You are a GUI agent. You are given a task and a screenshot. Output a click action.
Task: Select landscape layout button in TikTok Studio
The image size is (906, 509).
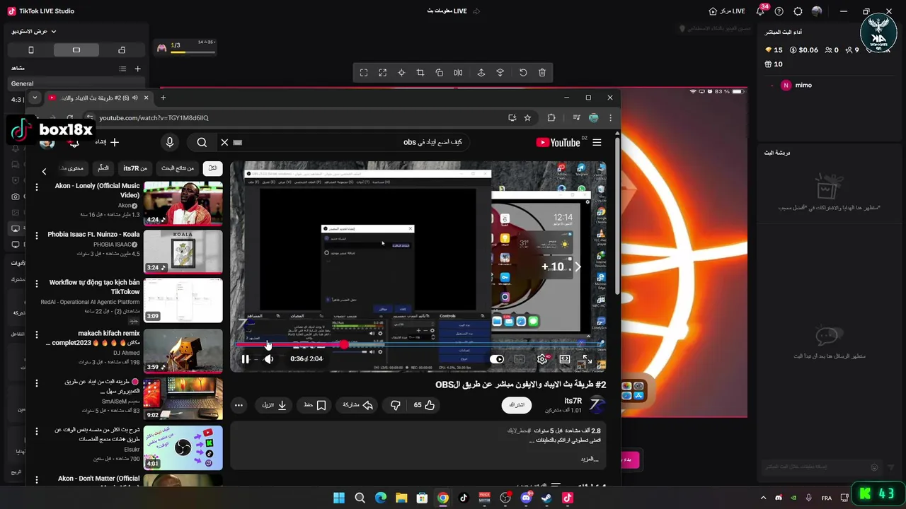76,50
